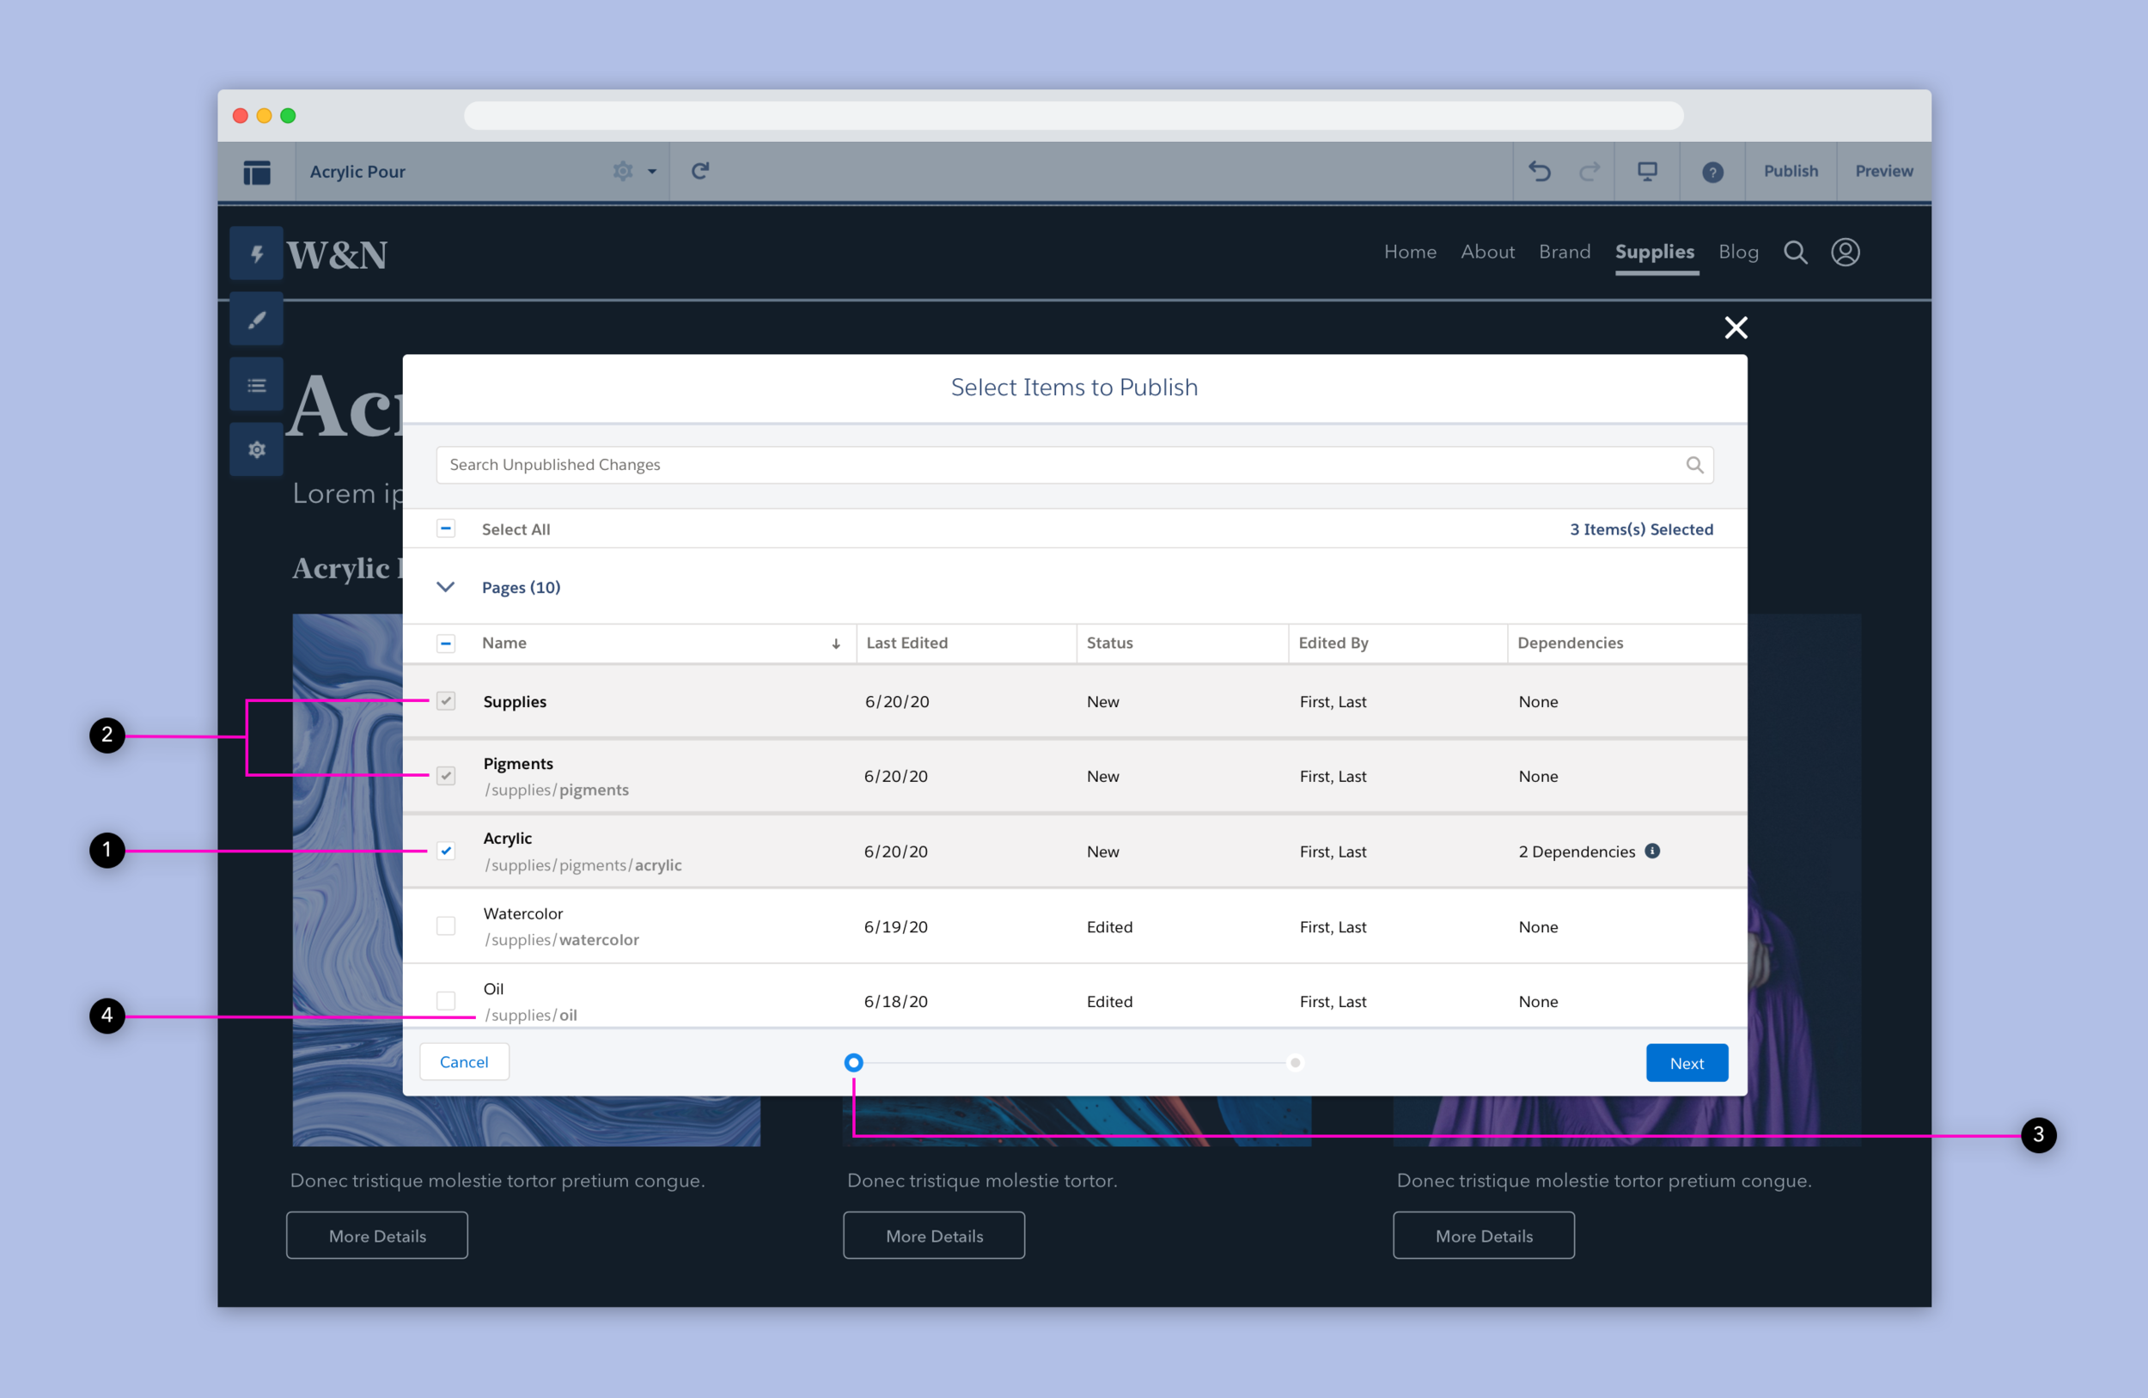Open the theme brush panel icon
The width and height of the screenshot is (2148, 1398).
(x=256, y=320)
